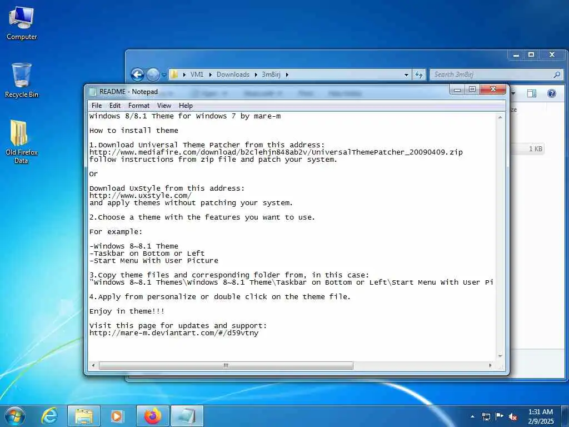This screenshot has width=569, height=427.
Task: Open the Notepad Help menu
Action: click(186, 106)
